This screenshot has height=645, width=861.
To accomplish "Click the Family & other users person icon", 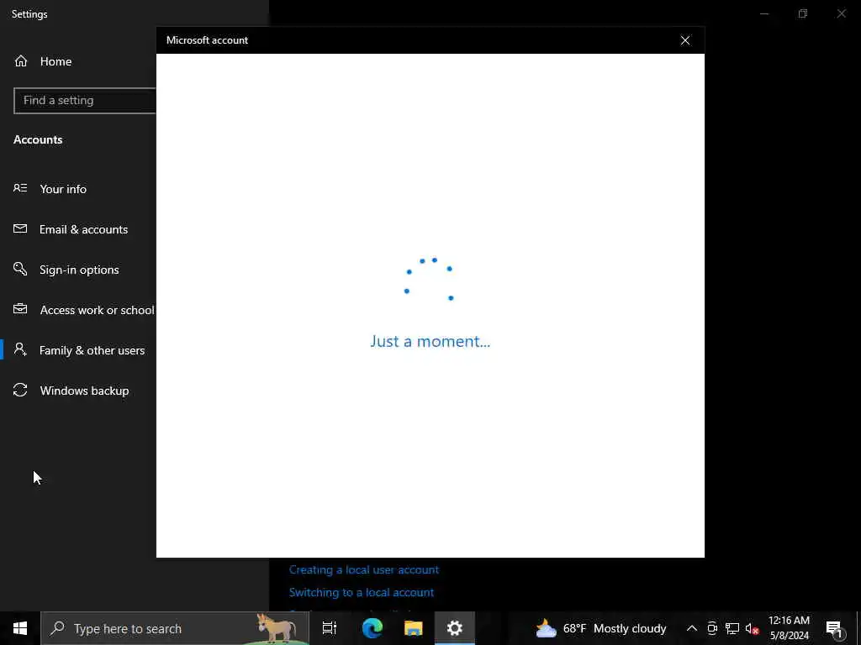I will 20,349.
